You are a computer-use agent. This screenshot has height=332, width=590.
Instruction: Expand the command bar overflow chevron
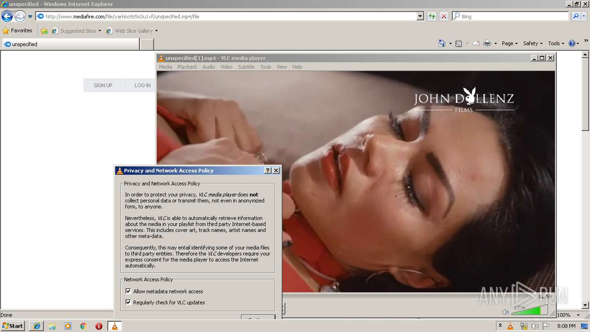tap(586, 41)
